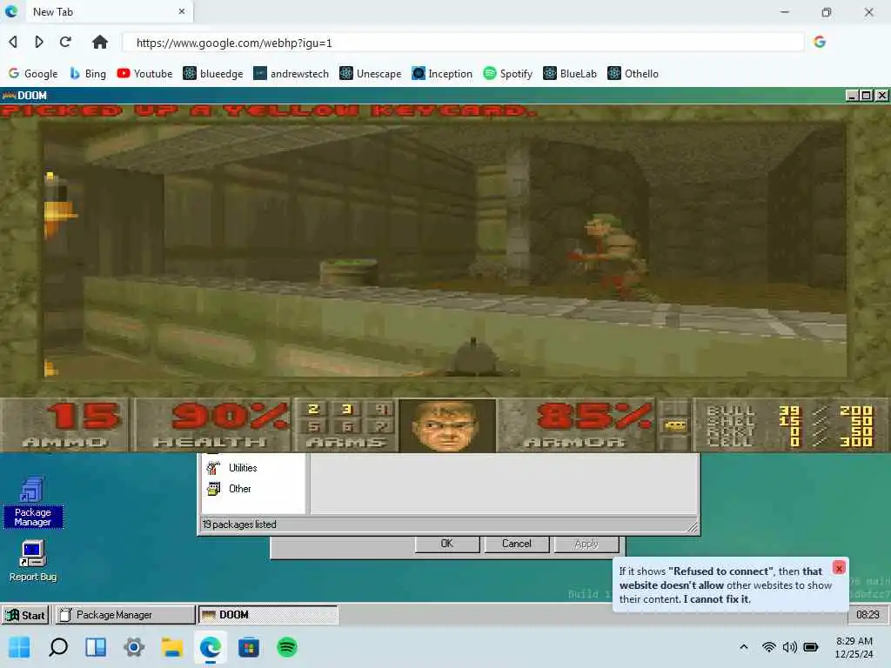
Task: Open the retro Start menu button
Action: 25,615
